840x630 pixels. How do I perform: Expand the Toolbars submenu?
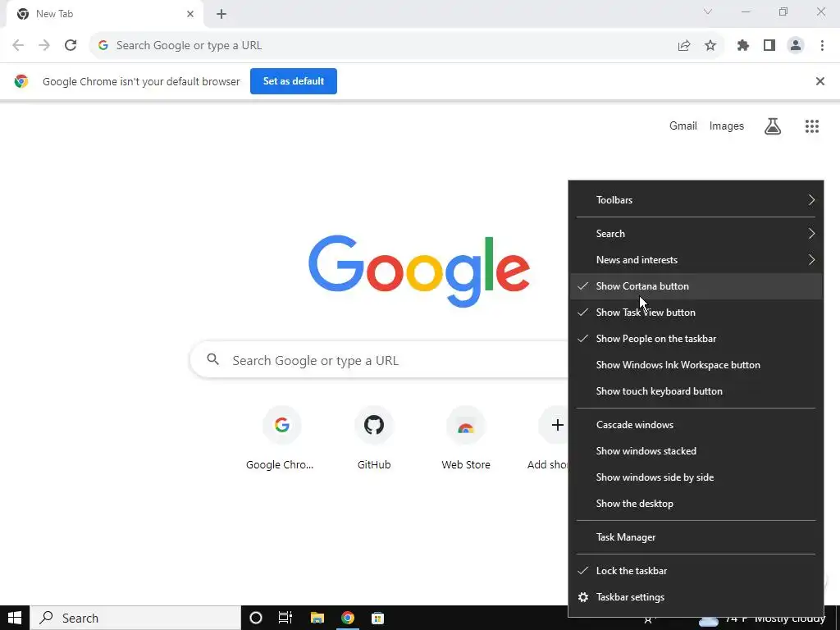click(696, 200)
